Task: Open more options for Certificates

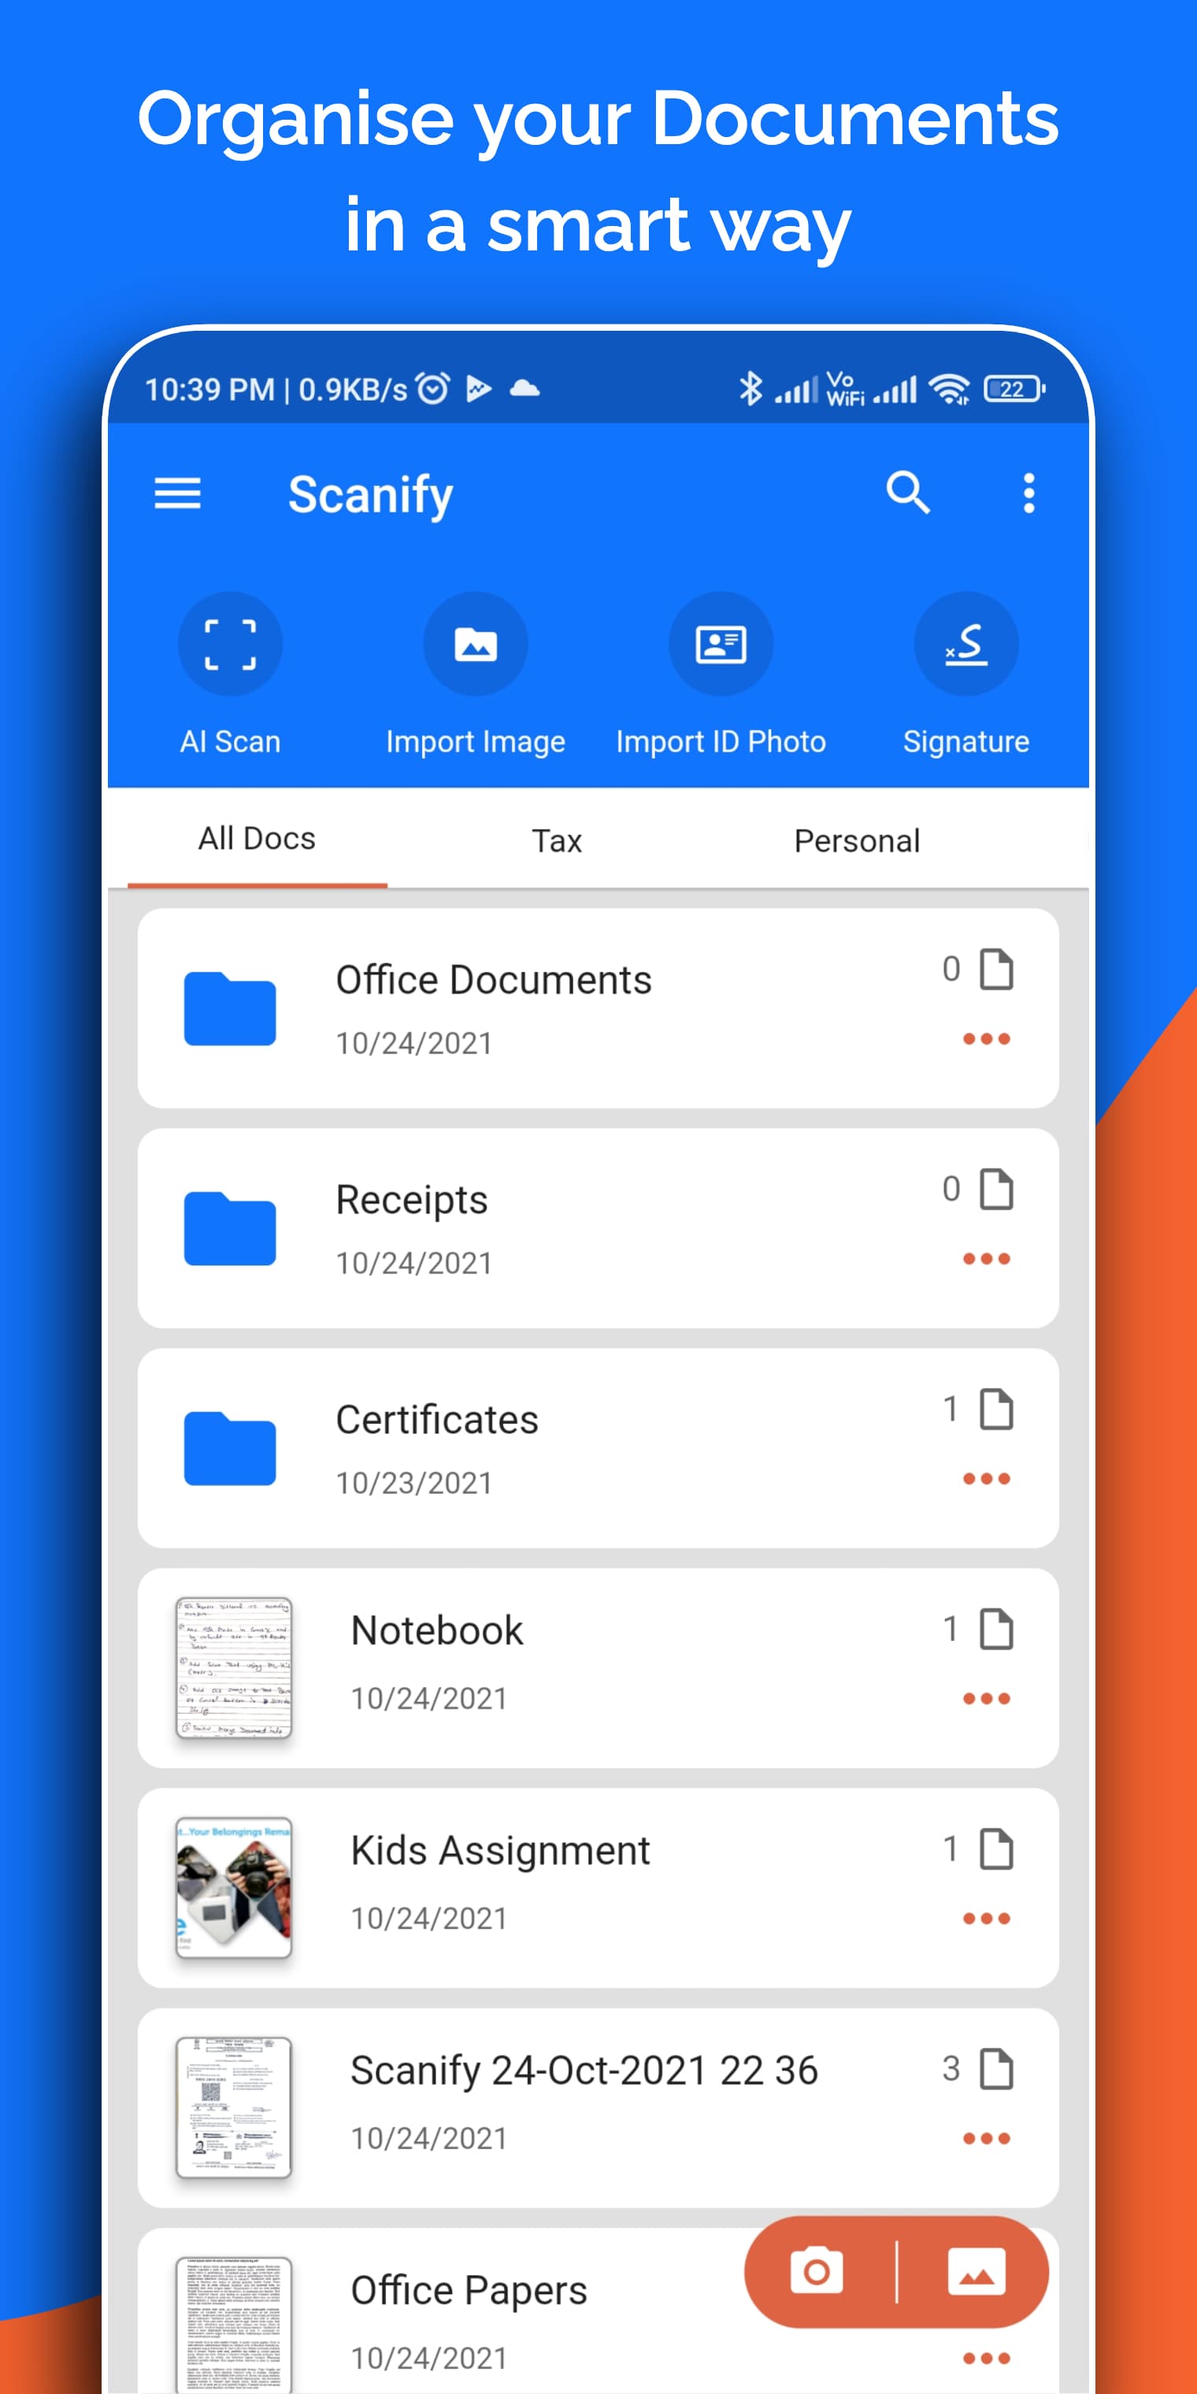Action: tap(986, 1479)
